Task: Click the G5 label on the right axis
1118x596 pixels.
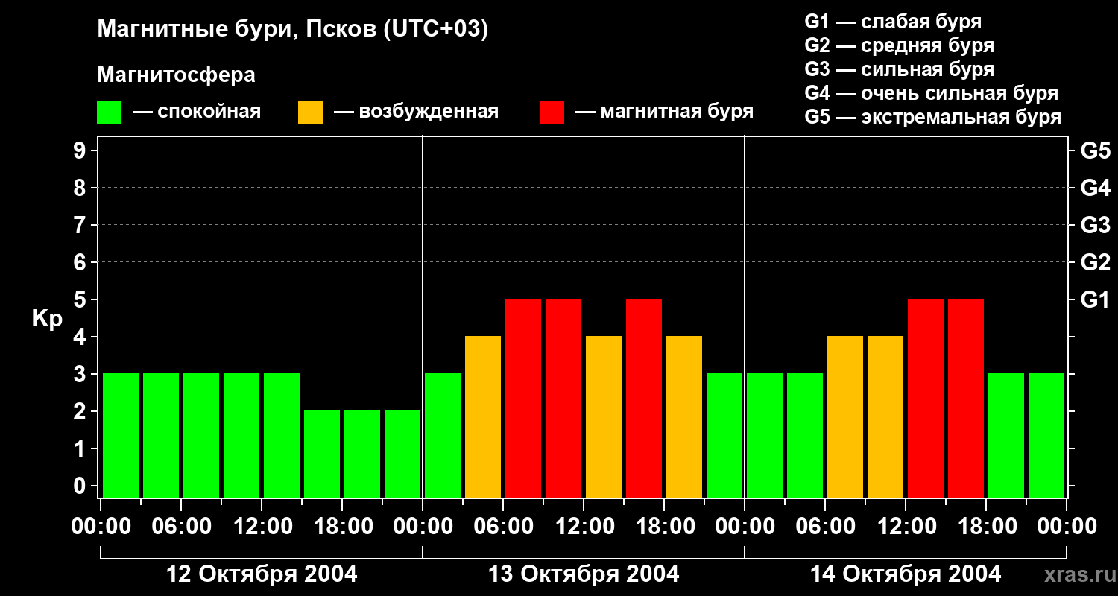Action: tap(1095, 150)
